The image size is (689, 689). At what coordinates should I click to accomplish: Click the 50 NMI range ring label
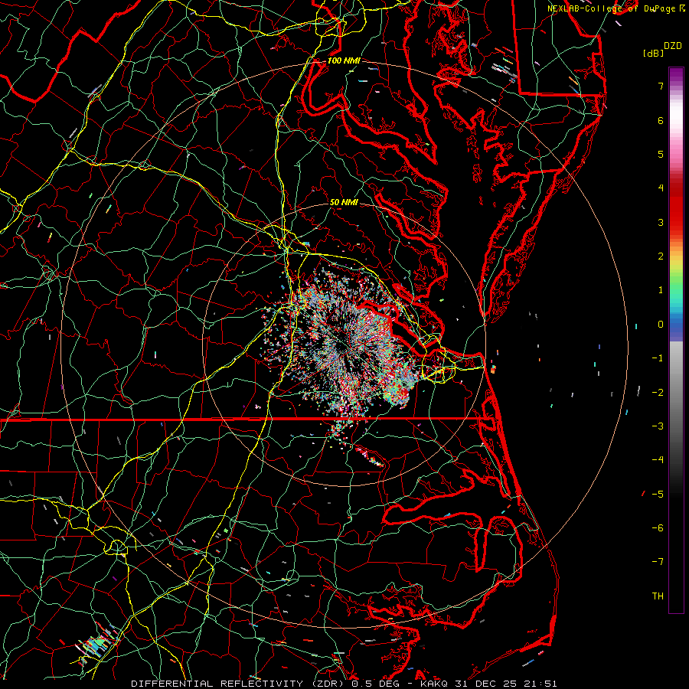pyautogui.click(x=344, y=202)
